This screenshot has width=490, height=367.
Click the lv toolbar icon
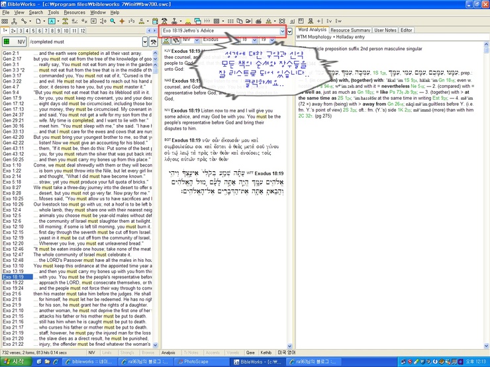[329, 21]
